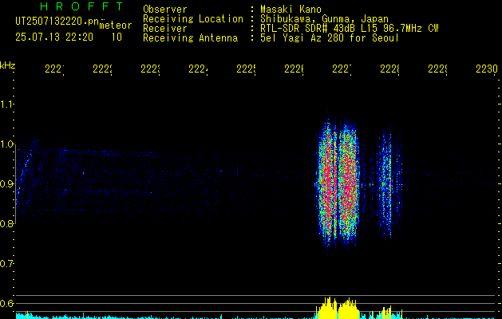
Task: Click the bright red-pink meteor echo core
Action: [337, 183]
